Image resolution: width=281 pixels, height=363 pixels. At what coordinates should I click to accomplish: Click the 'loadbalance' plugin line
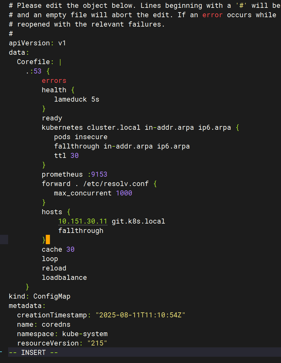(64, 278)
